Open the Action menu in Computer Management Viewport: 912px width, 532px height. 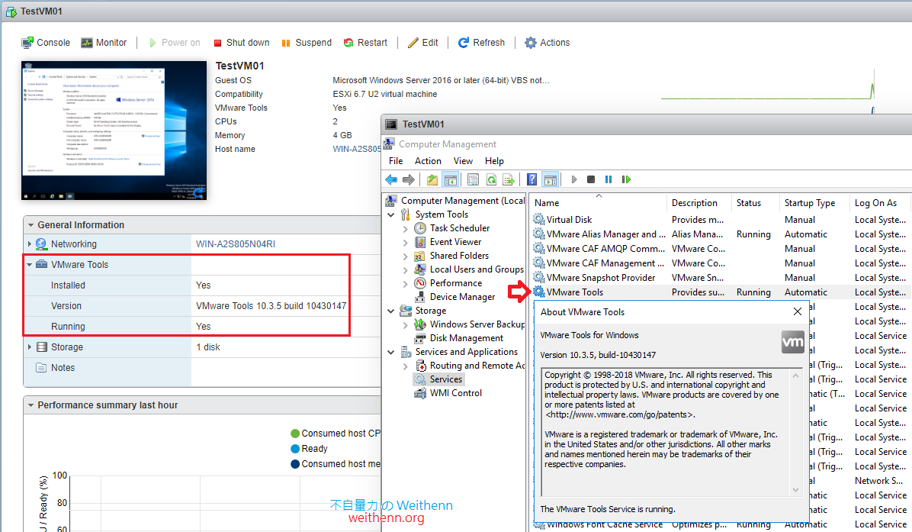(x=428, y=160)
